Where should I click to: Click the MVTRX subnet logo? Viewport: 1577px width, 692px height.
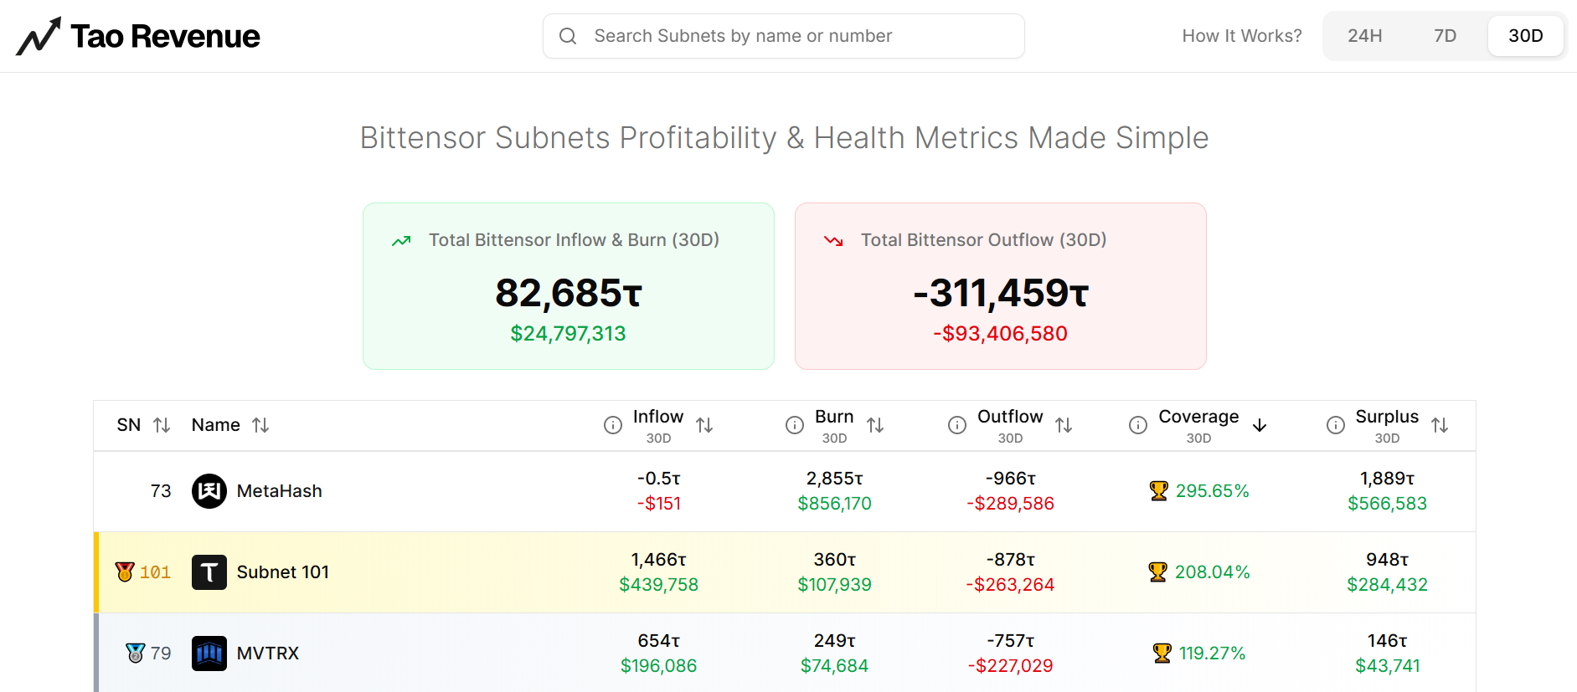tap(209, 654)
